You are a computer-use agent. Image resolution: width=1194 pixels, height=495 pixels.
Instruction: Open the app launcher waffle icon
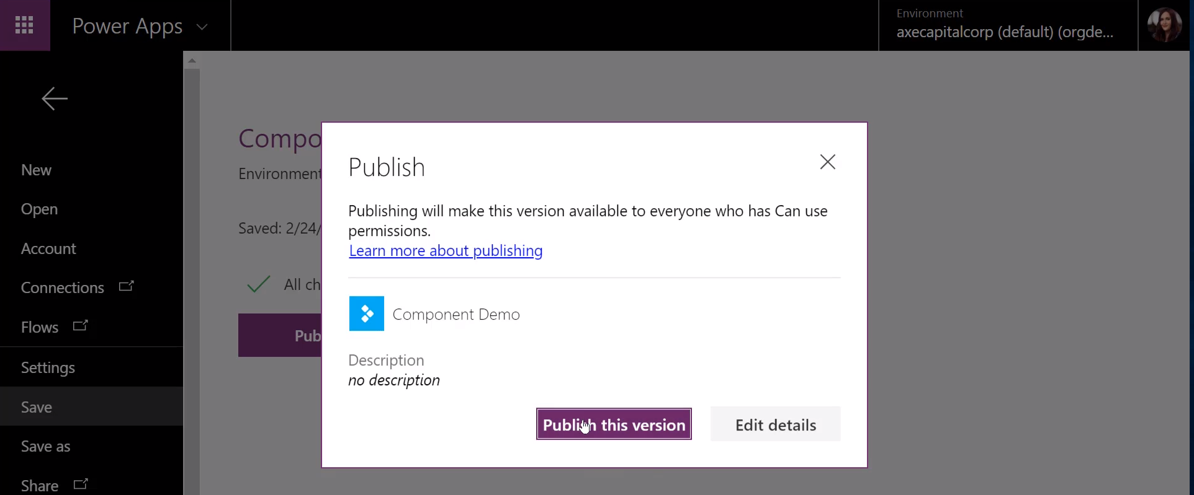coord(24,25)
